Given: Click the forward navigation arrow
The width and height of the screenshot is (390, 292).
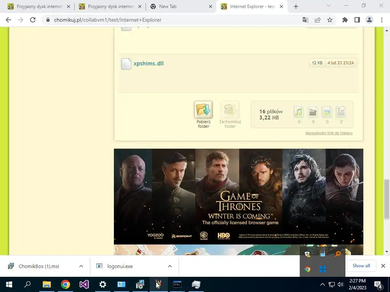Looking at the screenshot, I should tap(21, 20).
